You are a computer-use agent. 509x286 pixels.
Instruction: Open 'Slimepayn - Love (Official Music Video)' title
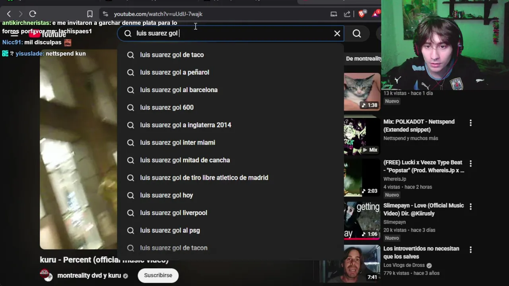[424, 209]
